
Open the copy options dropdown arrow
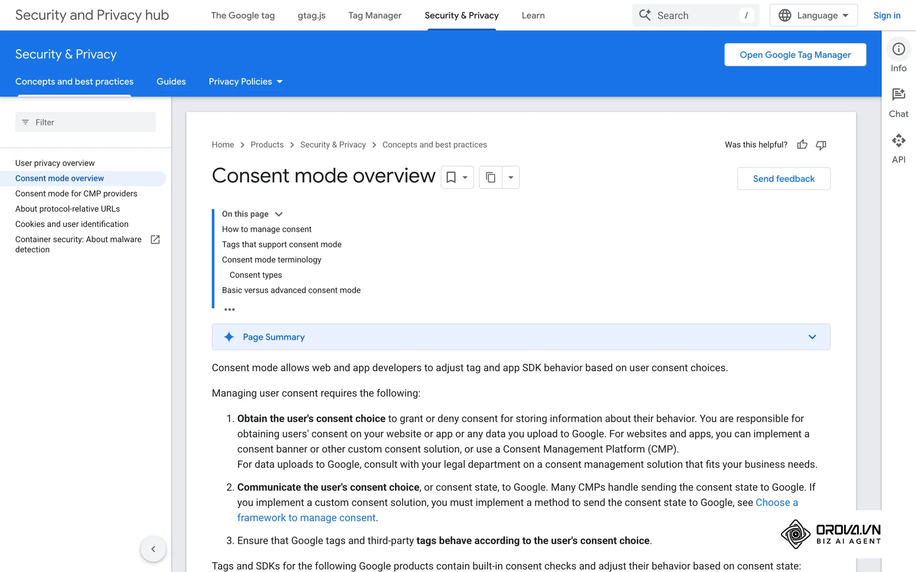tap(511, 177)
